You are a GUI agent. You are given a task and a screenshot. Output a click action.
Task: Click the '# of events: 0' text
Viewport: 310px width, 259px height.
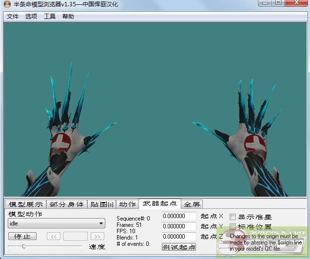[x=133, y=244]
